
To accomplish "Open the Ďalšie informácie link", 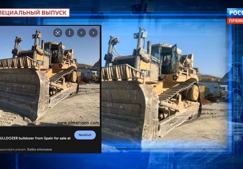I will tap(39, 149).
